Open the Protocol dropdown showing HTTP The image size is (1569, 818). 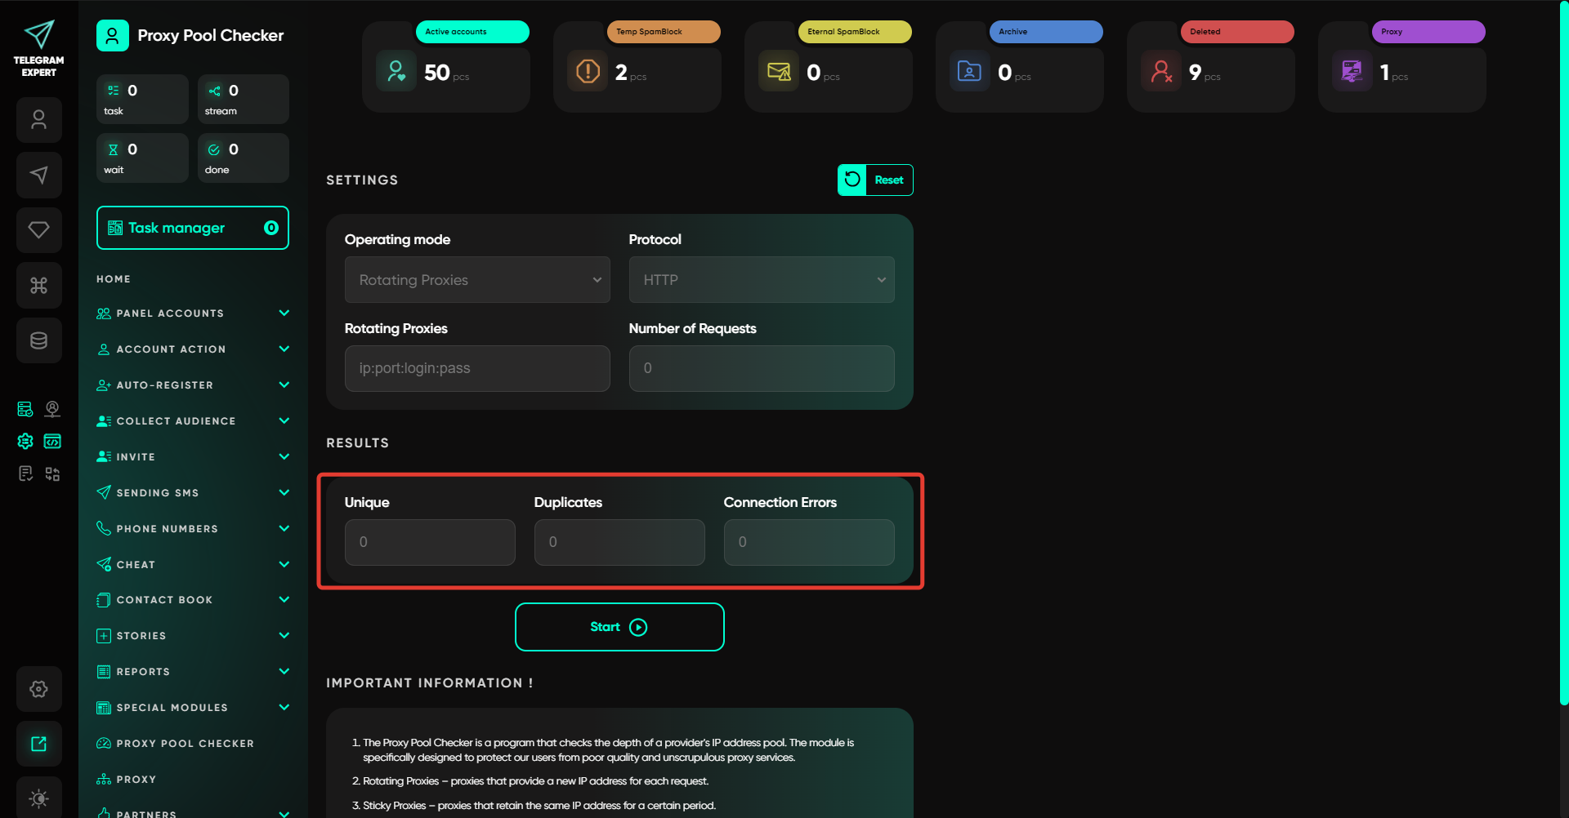click(761, 280)
